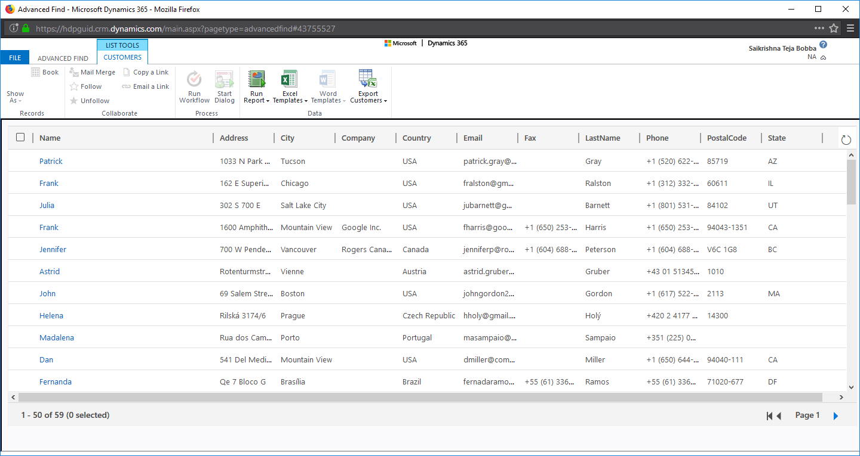Go to the next page of results
This screenshot has height=456, width=860.
tap(835, 415)
